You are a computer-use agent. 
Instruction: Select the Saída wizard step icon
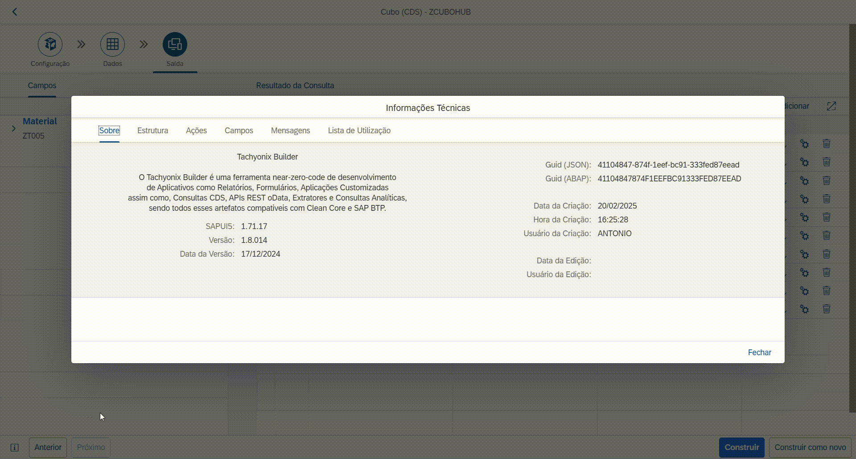[175, 45]
